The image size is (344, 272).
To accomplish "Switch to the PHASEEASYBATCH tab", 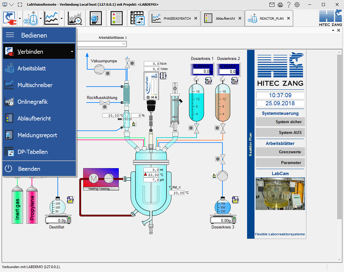I will tap(174, 18).
